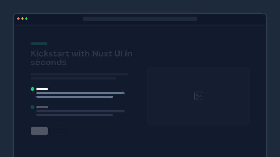280x157 pixels.
Task: Click the green badge pill above the heading
Action: [39, 44]
